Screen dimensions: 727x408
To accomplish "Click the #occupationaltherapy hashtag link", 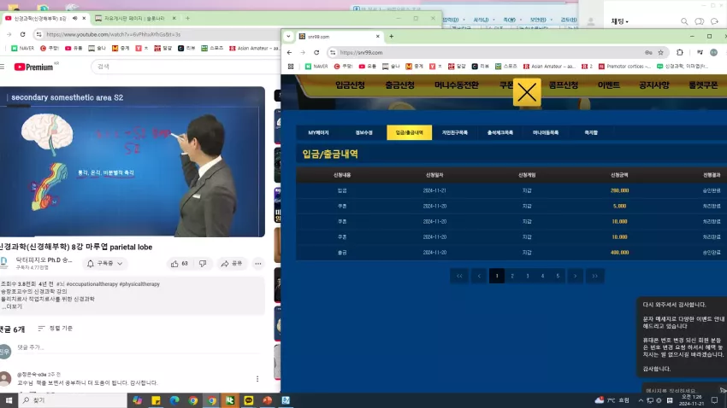I will pyautogui.click(x=92, y=284).
